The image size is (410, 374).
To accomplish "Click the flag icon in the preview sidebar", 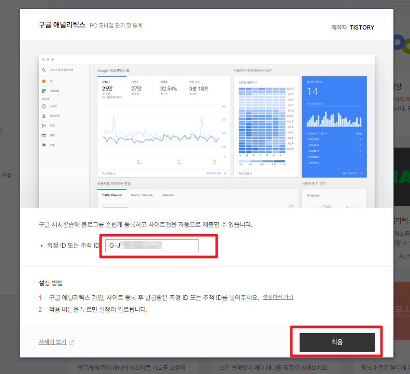I will (44, 145).
